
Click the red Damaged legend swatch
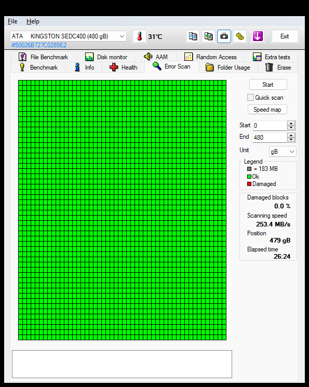point(249,184)
